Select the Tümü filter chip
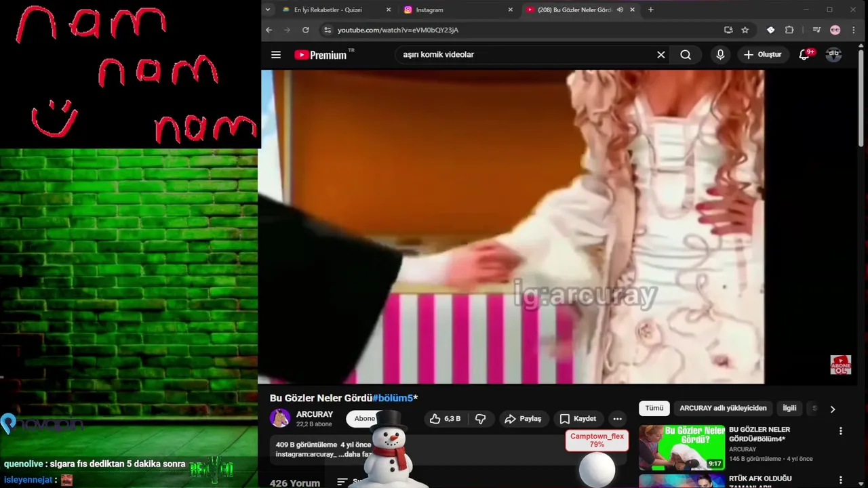 pyautogui.click(x=654, y=408)
